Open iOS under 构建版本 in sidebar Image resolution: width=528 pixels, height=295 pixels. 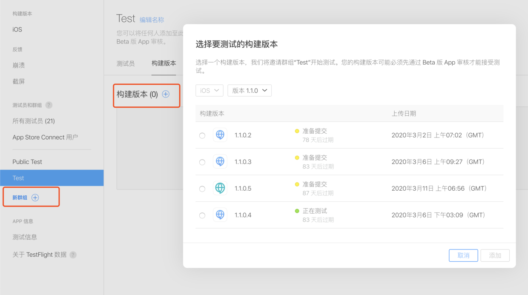(17, 29)
